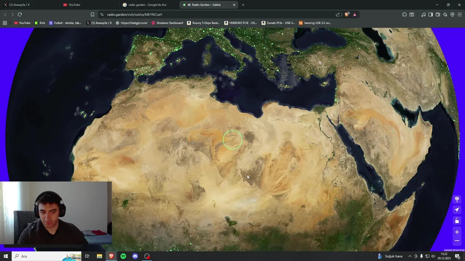Open the Streamer Dashboard bookmark

[x=167, y=23]
